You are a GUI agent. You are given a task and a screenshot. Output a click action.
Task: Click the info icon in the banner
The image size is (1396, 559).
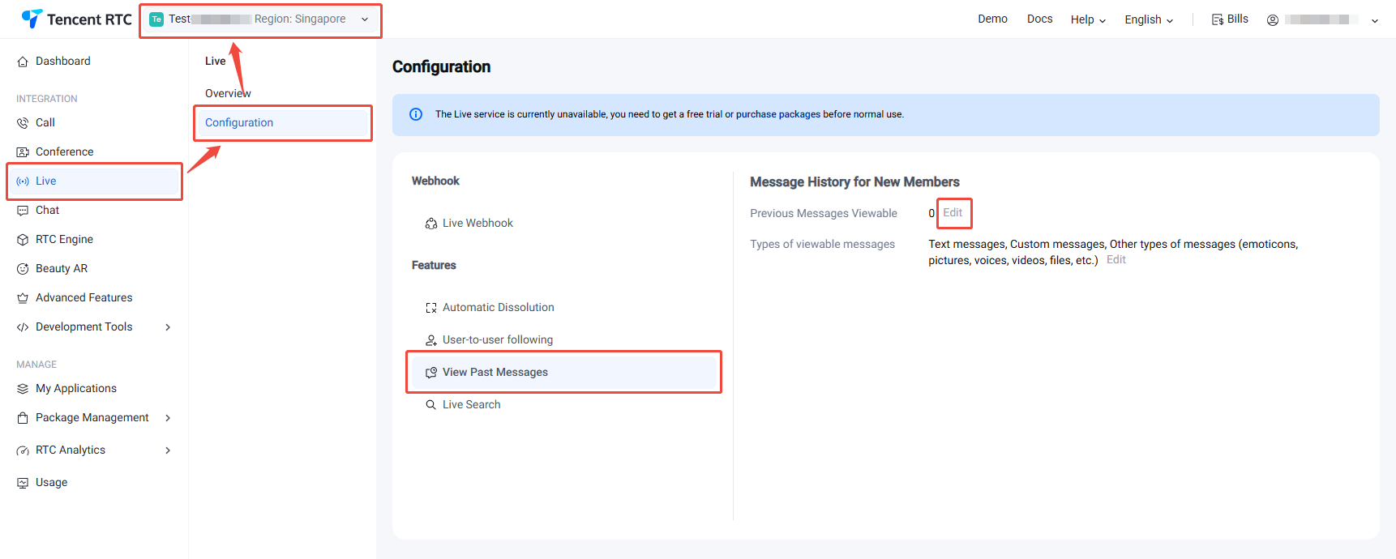(416, 114)
